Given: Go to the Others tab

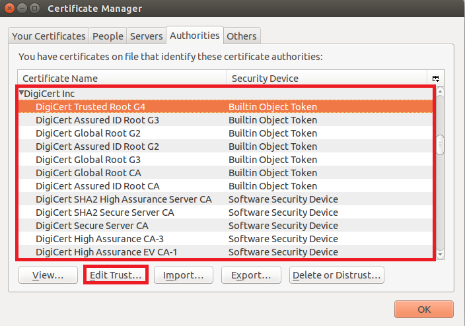Looking at the screenshot, I should click(242, 36).
